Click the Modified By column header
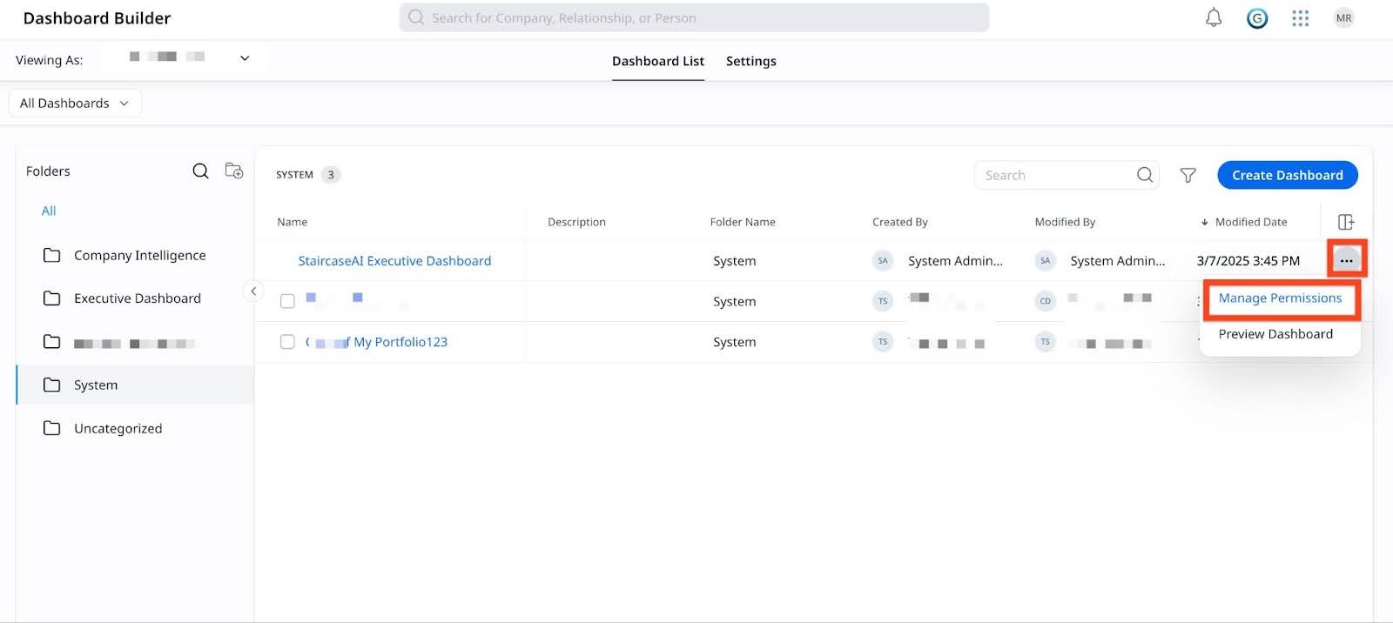 (1065, 222)
